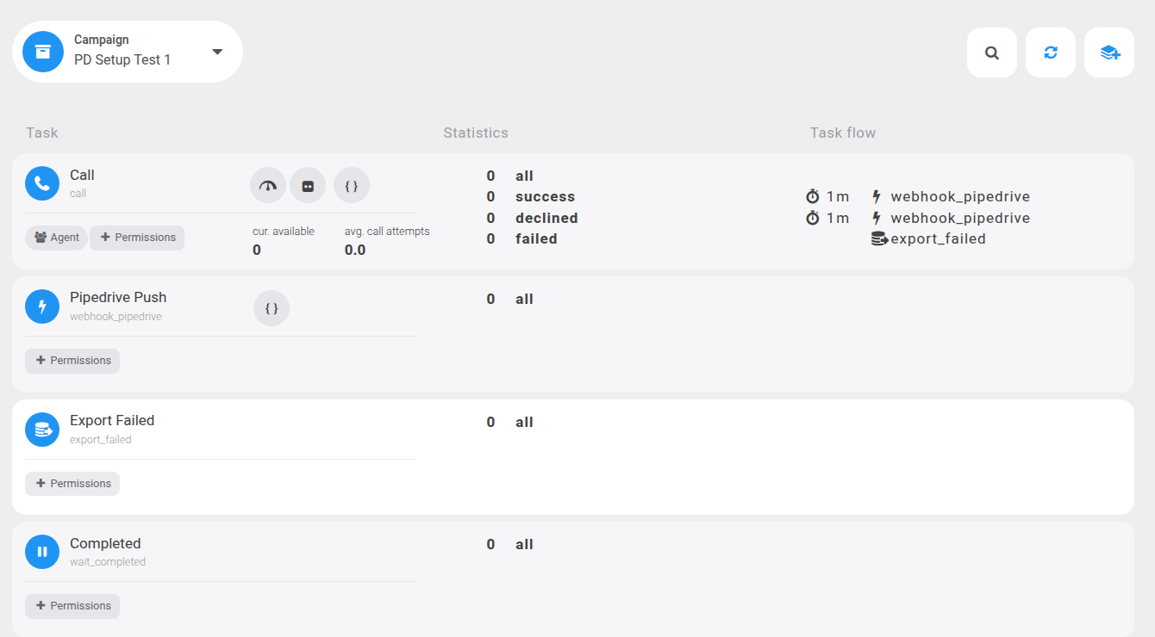This screenshot has width=1155, height=637.
Task: Add a new task via stack-plus icon
Action: (x=1109, y=53)
